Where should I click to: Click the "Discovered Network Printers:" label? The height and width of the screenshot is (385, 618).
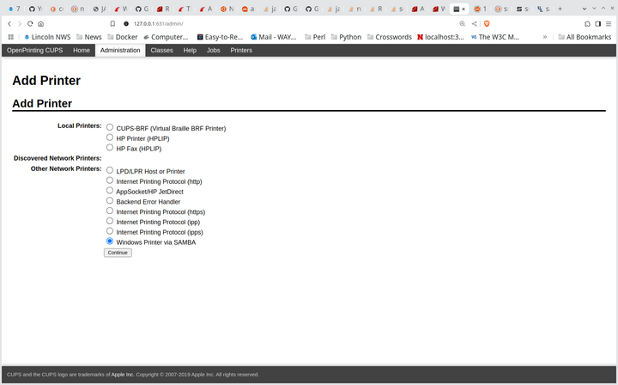(58, 158)
